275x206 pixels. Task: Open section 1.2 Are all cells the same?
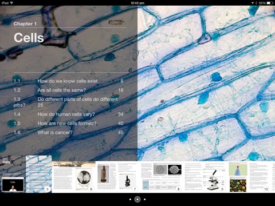coord(69,90)
